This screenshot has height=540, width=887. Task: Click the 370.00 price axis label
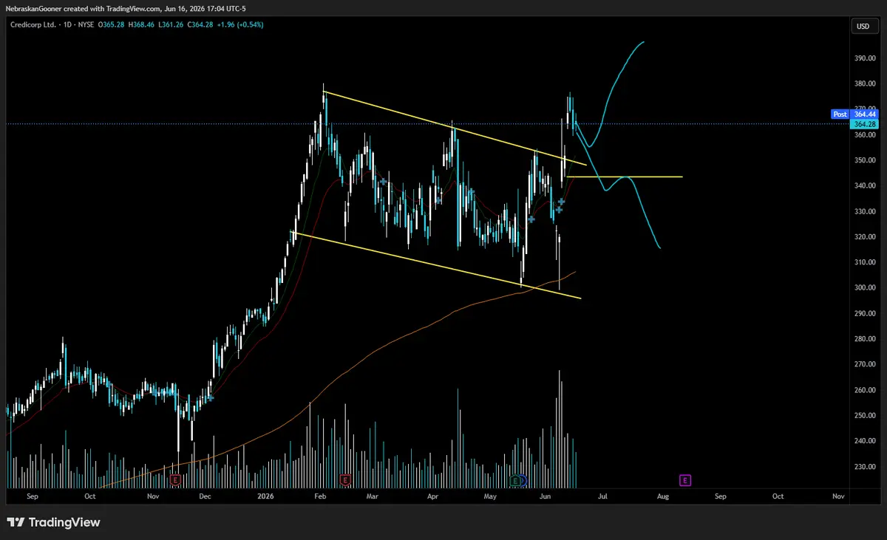(865, 109)
